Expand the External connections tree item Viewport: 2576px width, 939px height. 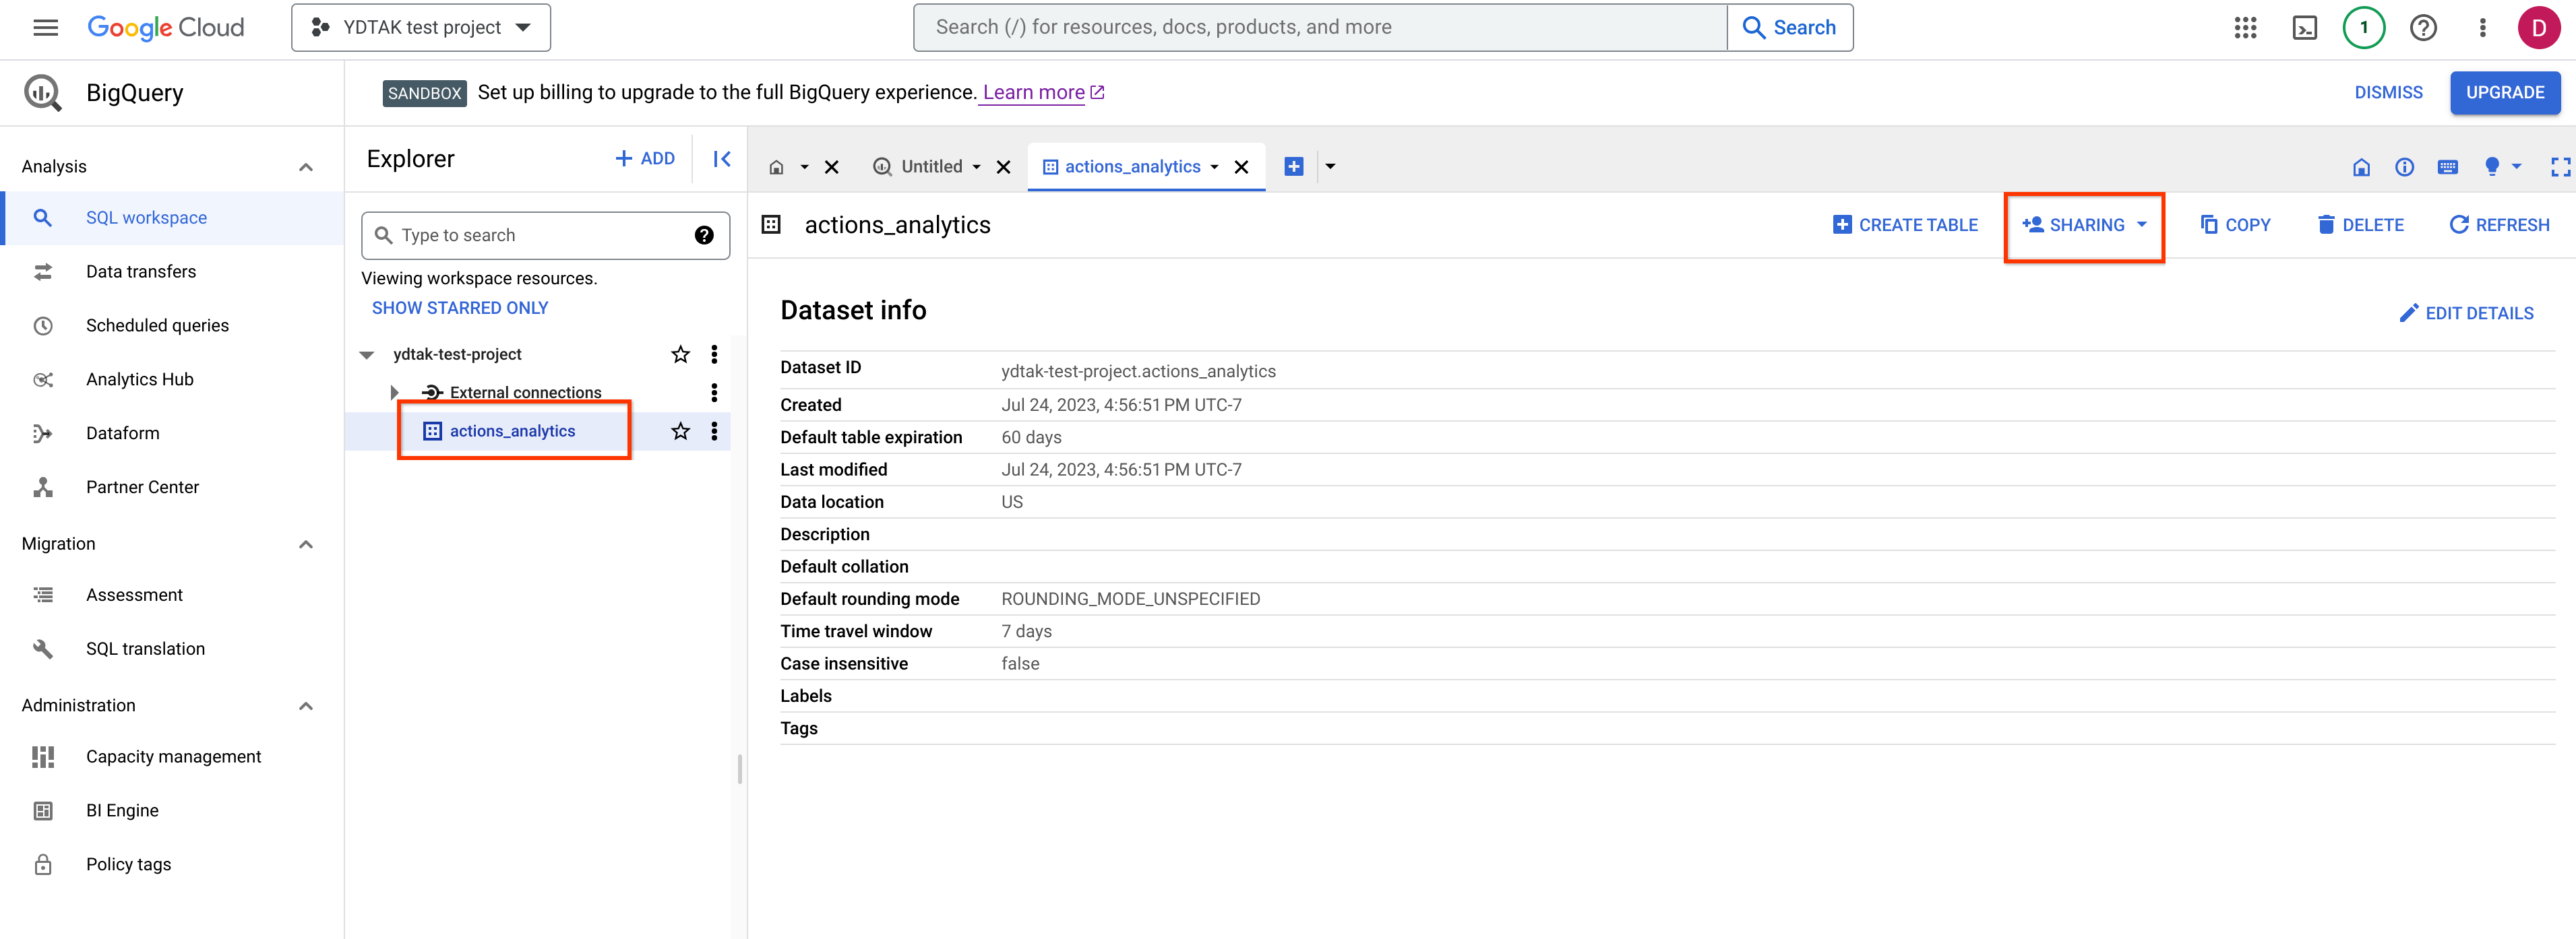(x=394, y=392)
